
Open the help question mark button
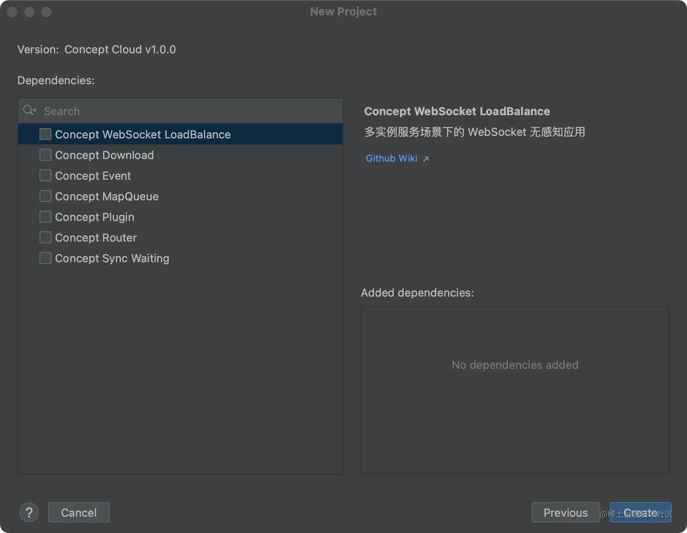pyautogui.click(x=29, y=513)
